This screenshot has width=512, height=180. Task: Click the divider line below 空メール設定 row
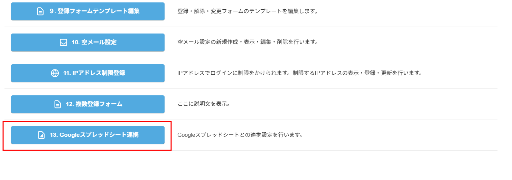tap(251, 58)
